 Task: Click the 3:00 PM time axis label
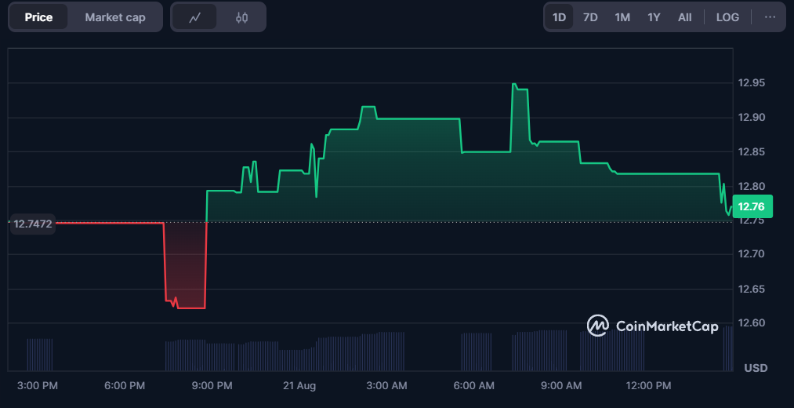[38, 386]
